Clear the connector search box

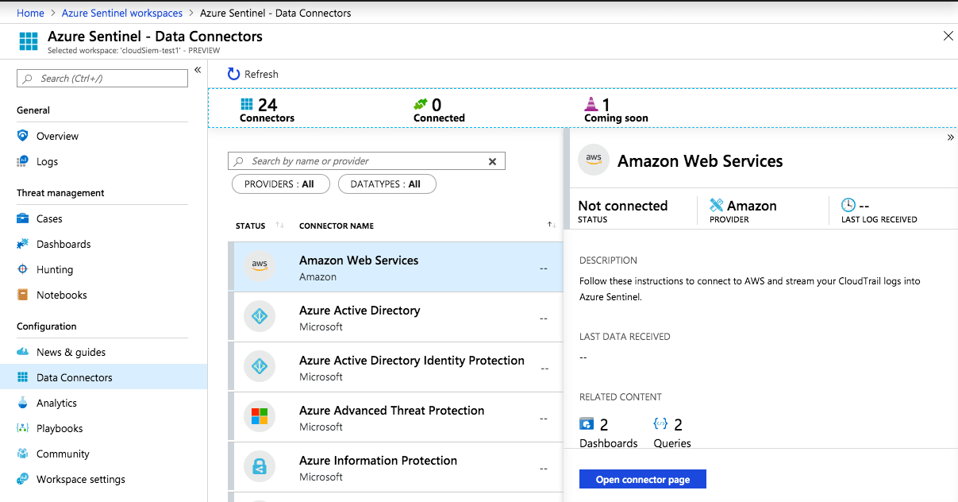coord(492,161)
